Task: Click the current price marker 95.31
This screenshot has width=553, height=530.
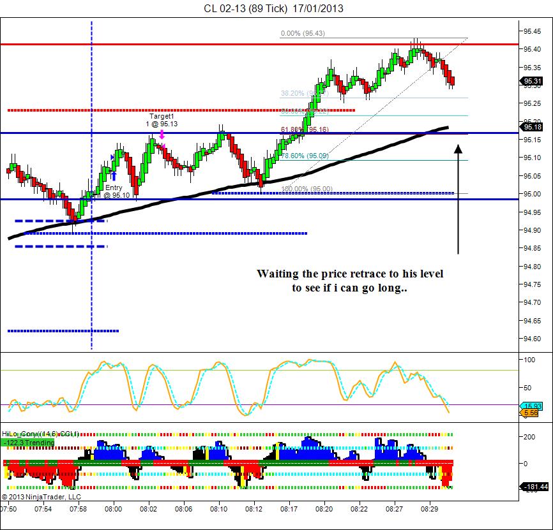Action: click(x=532, y=82)
